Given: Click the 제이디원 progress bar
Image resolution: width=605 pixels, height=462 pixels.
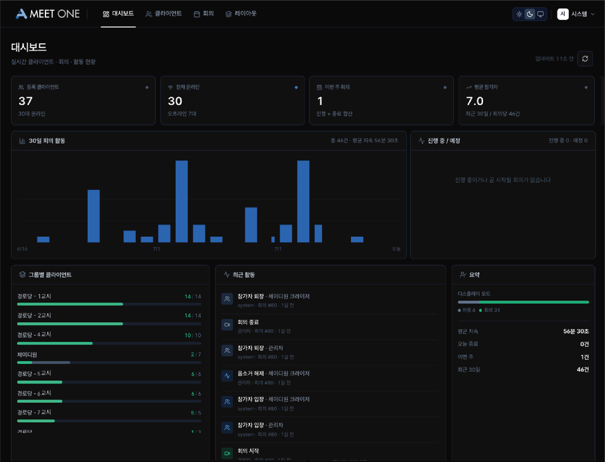Looking at the screenshot, I should click(109, 363).
